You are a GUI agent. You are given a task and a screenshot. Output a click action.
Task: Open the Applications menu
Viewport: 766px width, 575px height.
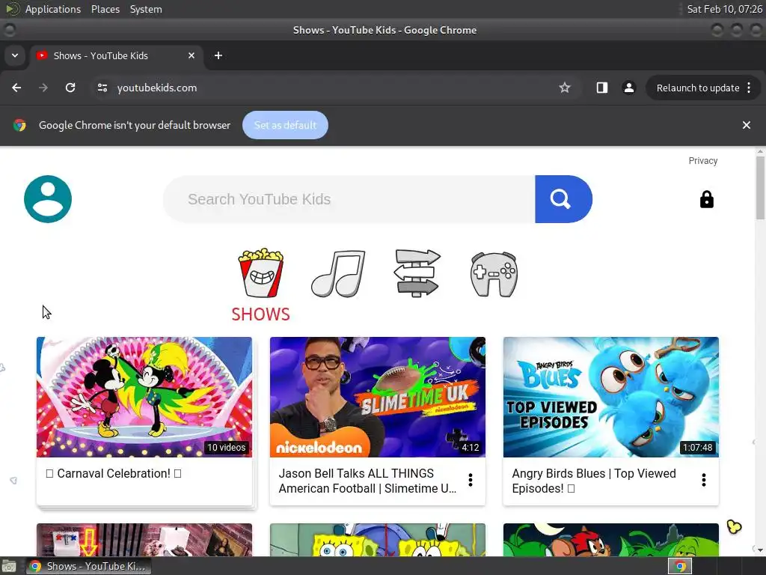point(53,9)
